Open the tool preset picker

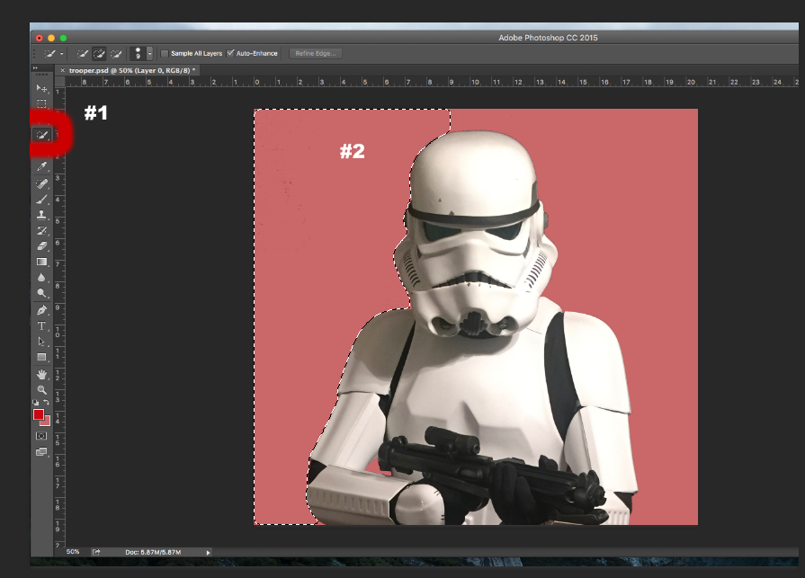pyautogui.click(x=53, y=53)
